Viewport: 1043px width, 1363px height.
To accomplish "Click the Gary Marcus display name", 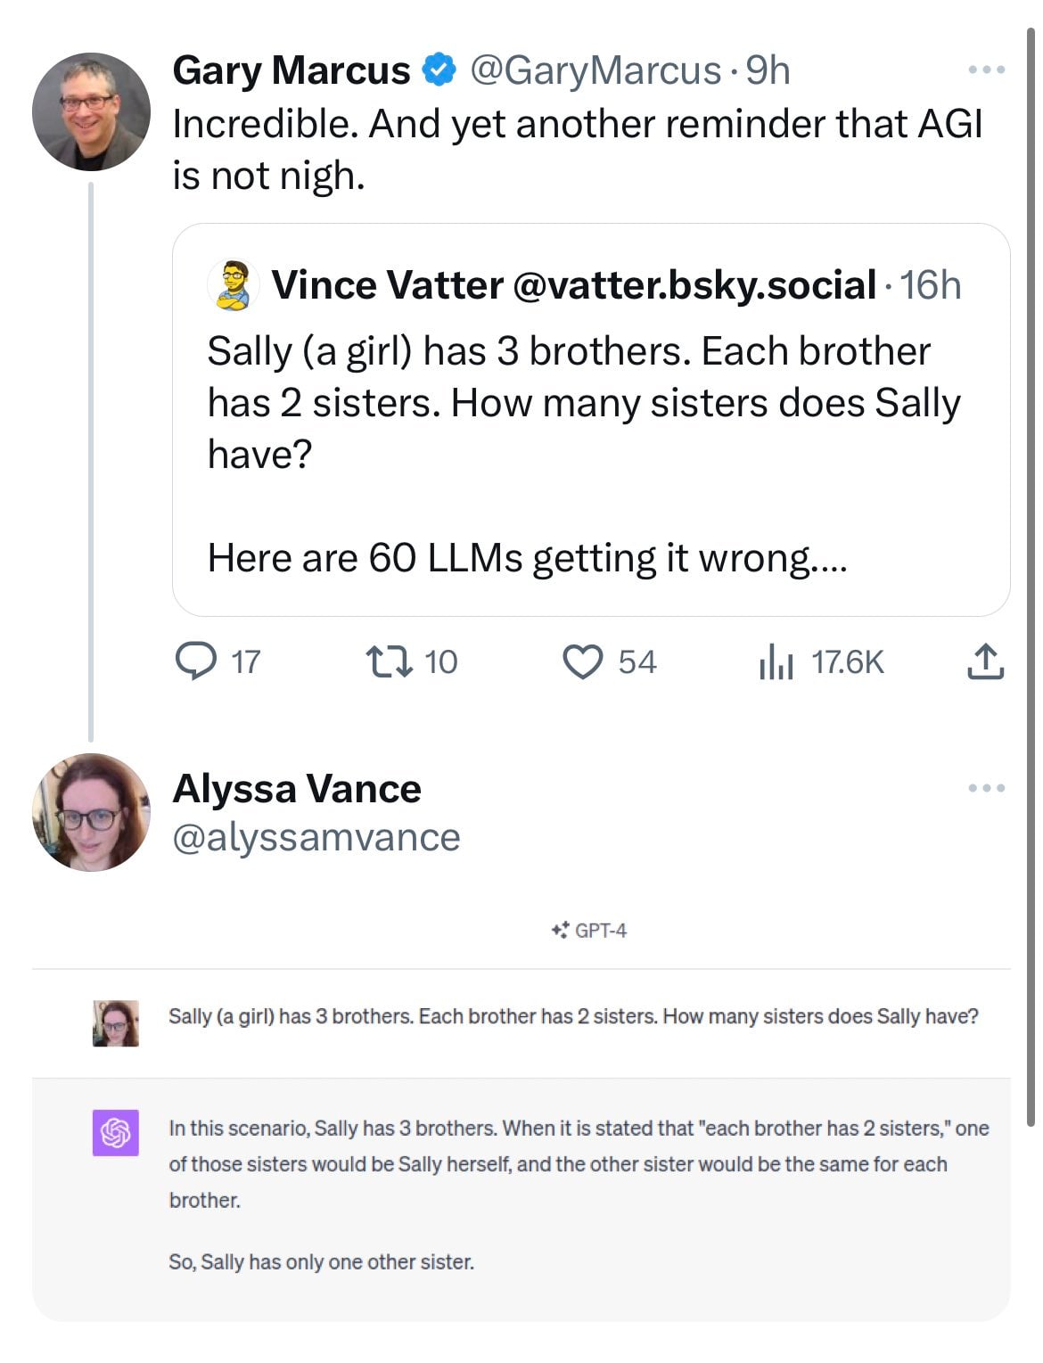I will click(291, 70).
